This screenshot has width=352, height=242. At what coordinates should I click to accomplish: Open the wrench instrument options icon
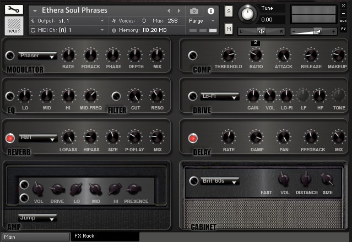14,10
